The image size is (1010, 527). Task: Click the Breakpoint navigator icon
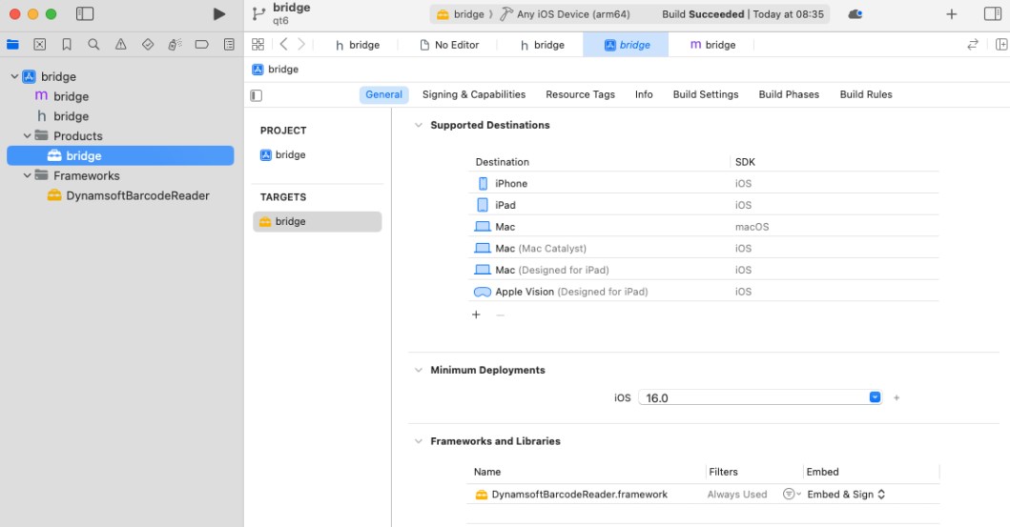pyautogui.click(x=202, y=45)
